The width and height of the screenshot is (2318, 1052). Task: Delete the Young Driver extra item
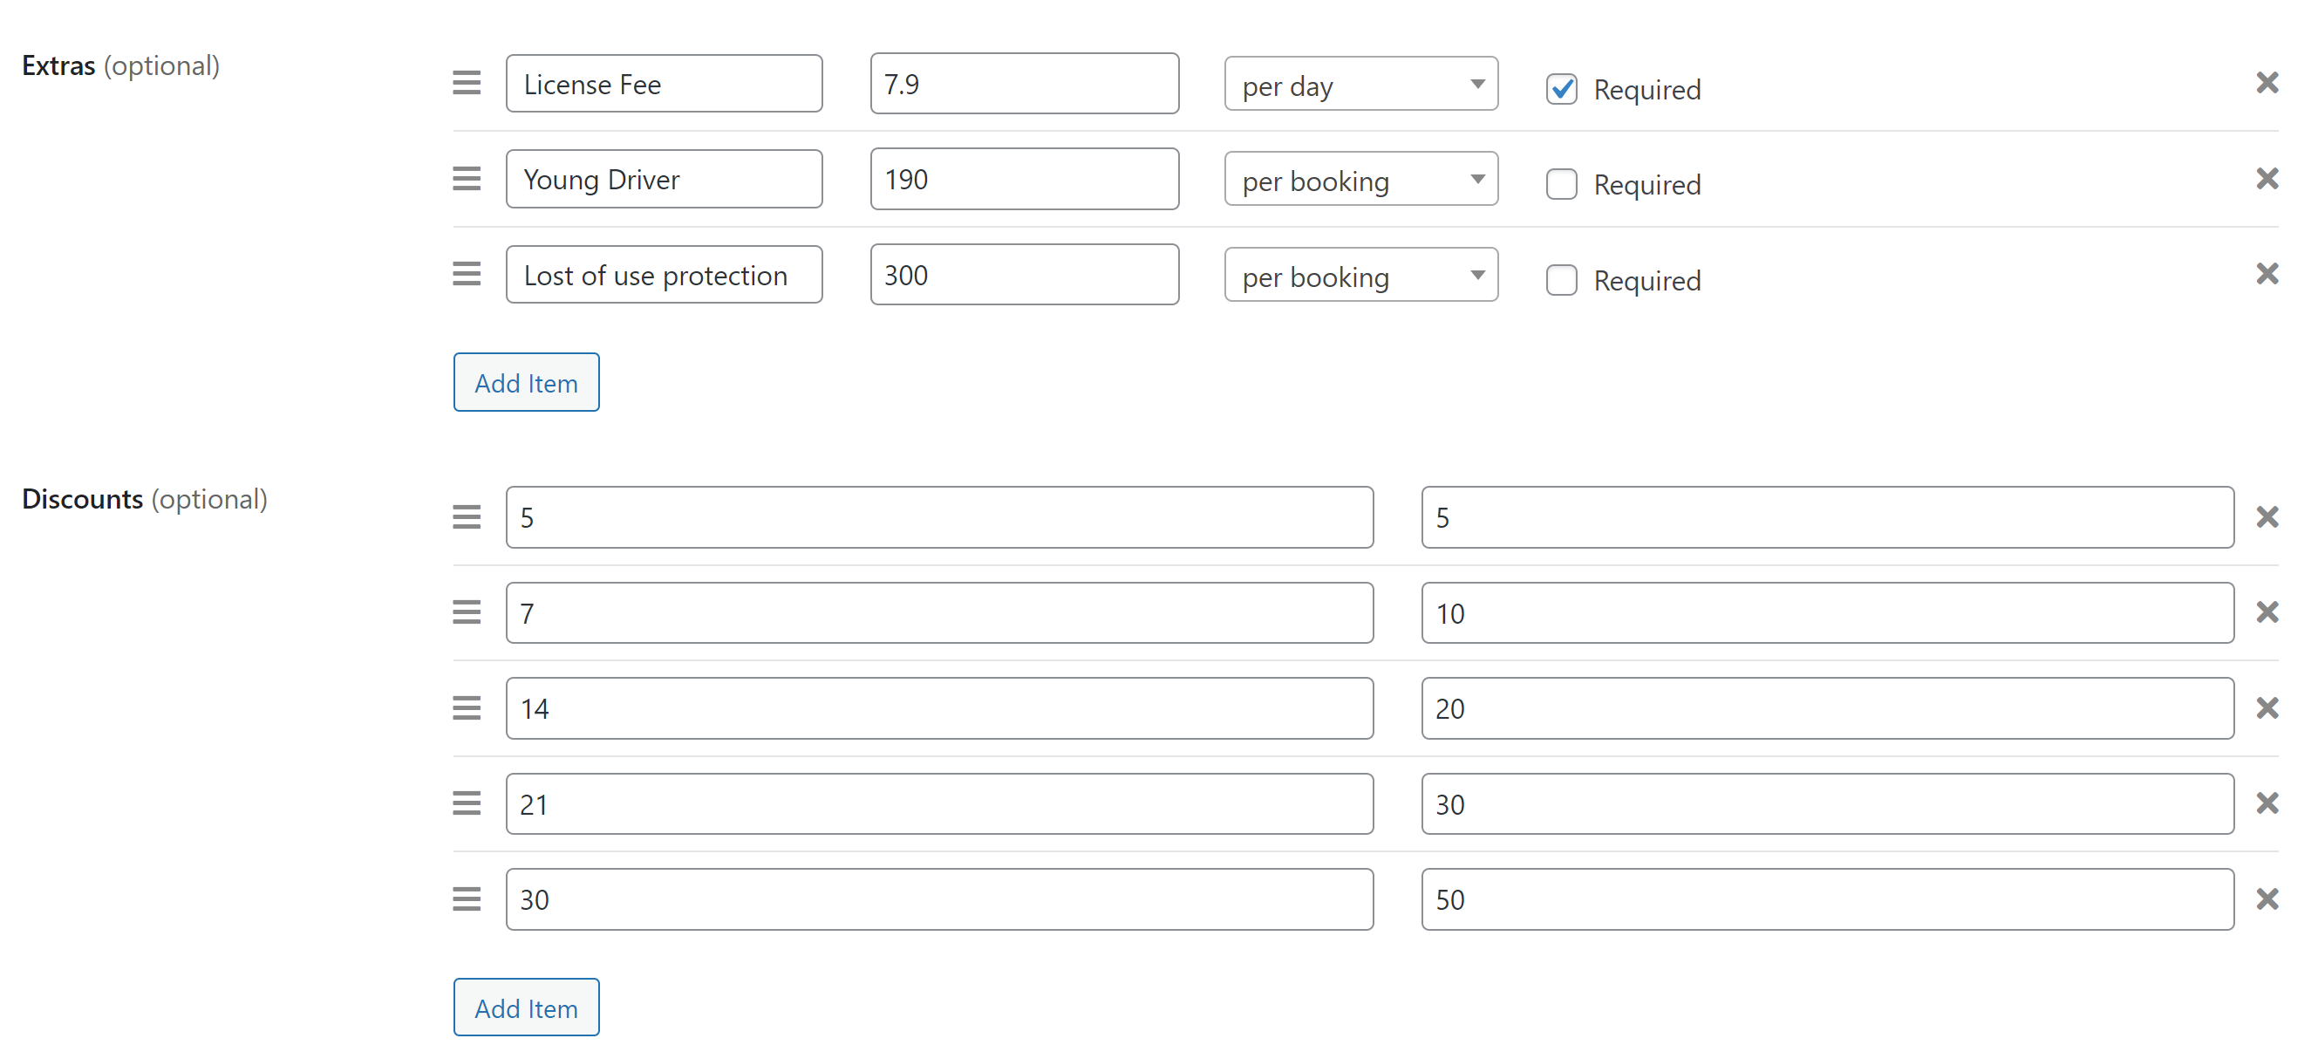(x=2267, y=178)
